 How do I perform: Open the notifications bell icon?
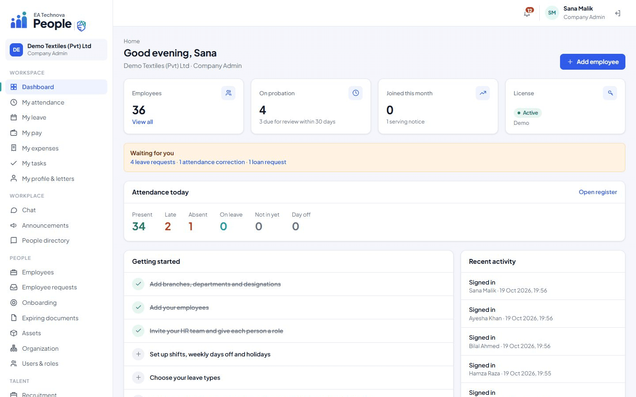527,13
